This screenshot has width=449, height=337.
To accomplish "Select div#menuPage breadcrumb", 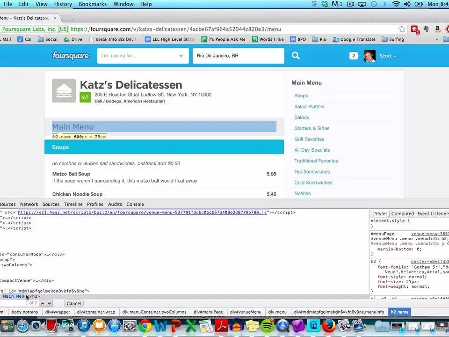I will click(208, 312).
